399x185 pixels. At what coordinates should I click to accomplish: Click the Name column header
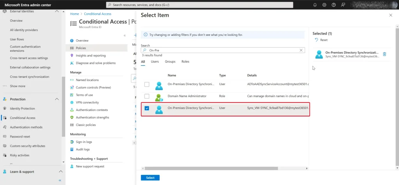click(172, 75)
